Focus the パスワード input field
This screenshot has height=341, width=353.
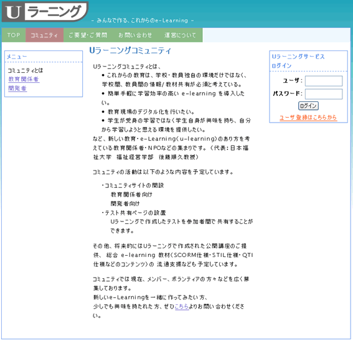[324, 94]
